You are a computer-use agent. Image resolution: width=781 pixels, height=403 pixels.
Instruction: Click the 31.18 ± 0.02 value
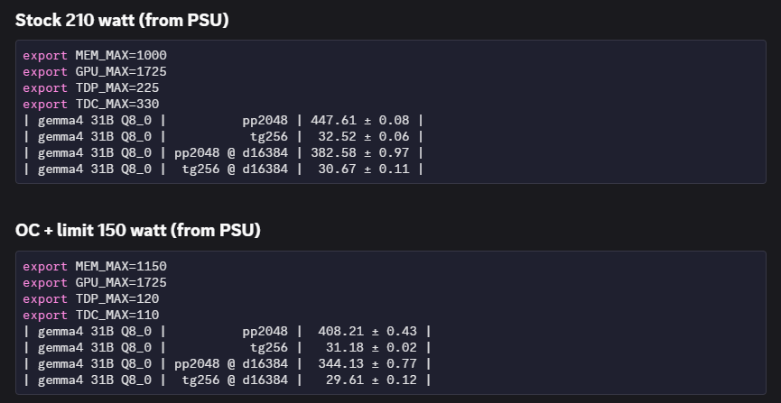coord(371,347)
